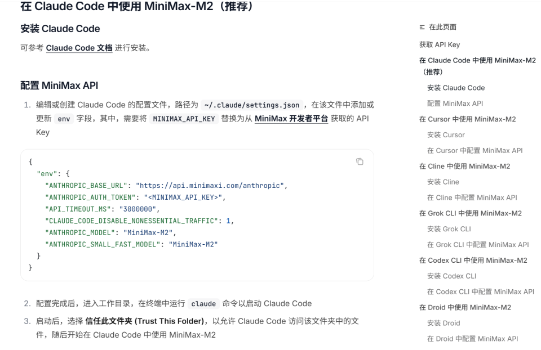
Task: Open 在 Cursor 中配置 MiniMax API entry
Action: tap(475, 151)
